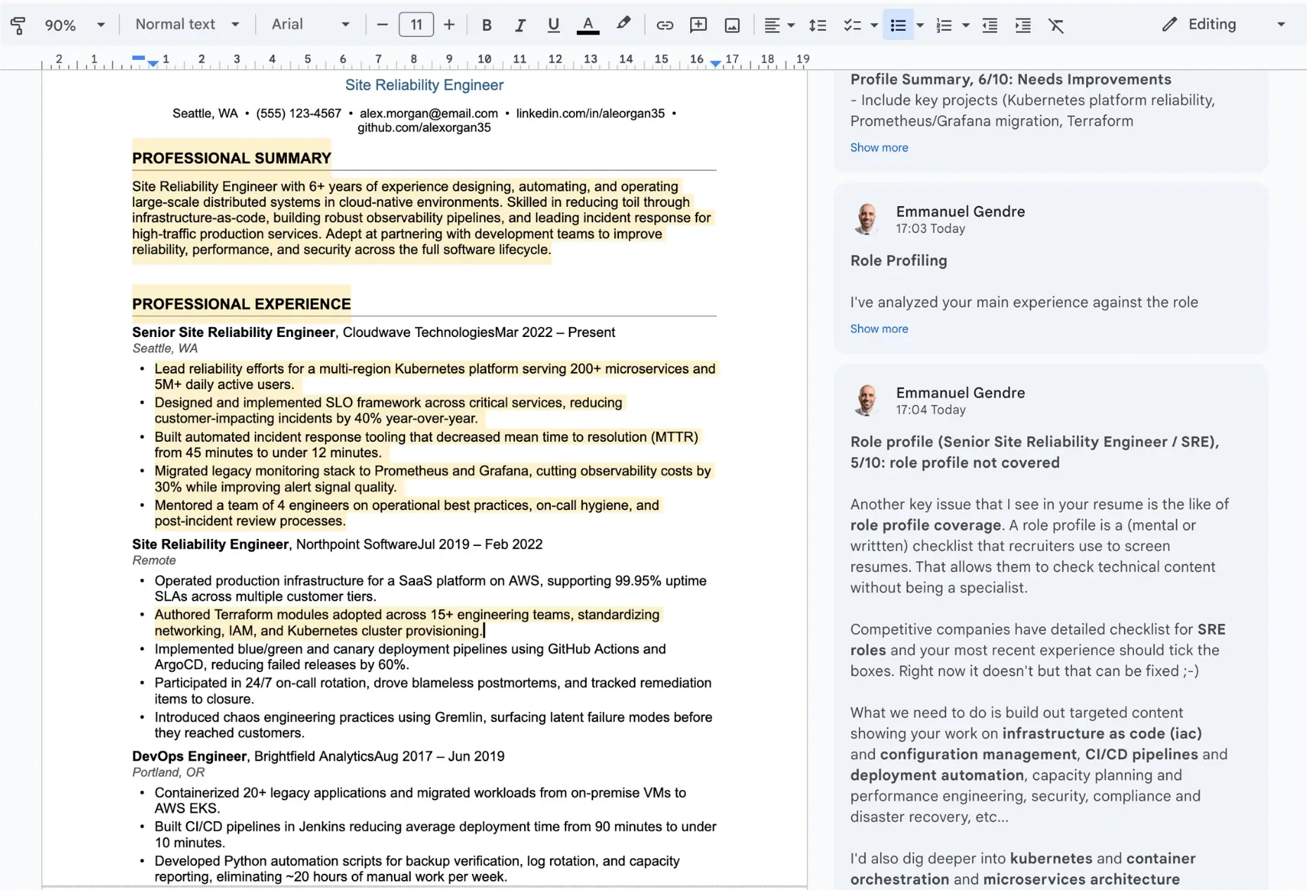Increase font size with plus button

point(450,25)
